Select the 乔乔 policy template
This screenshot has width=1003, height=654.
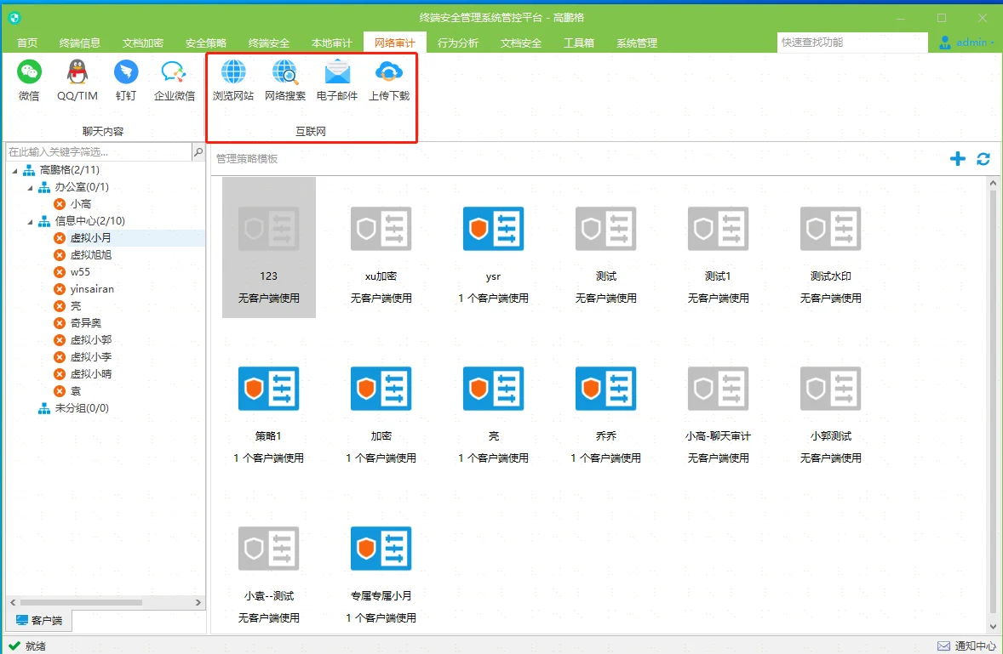tap(605, 407)
